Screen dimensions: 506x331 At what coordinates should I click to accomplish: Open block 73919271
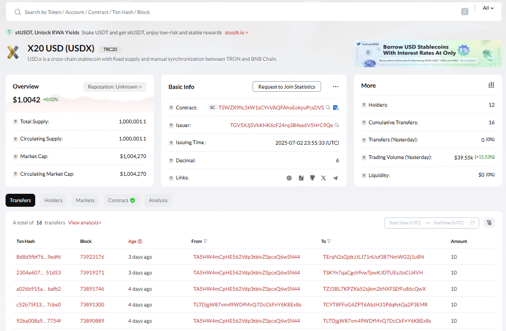click(x=92, y=273)
